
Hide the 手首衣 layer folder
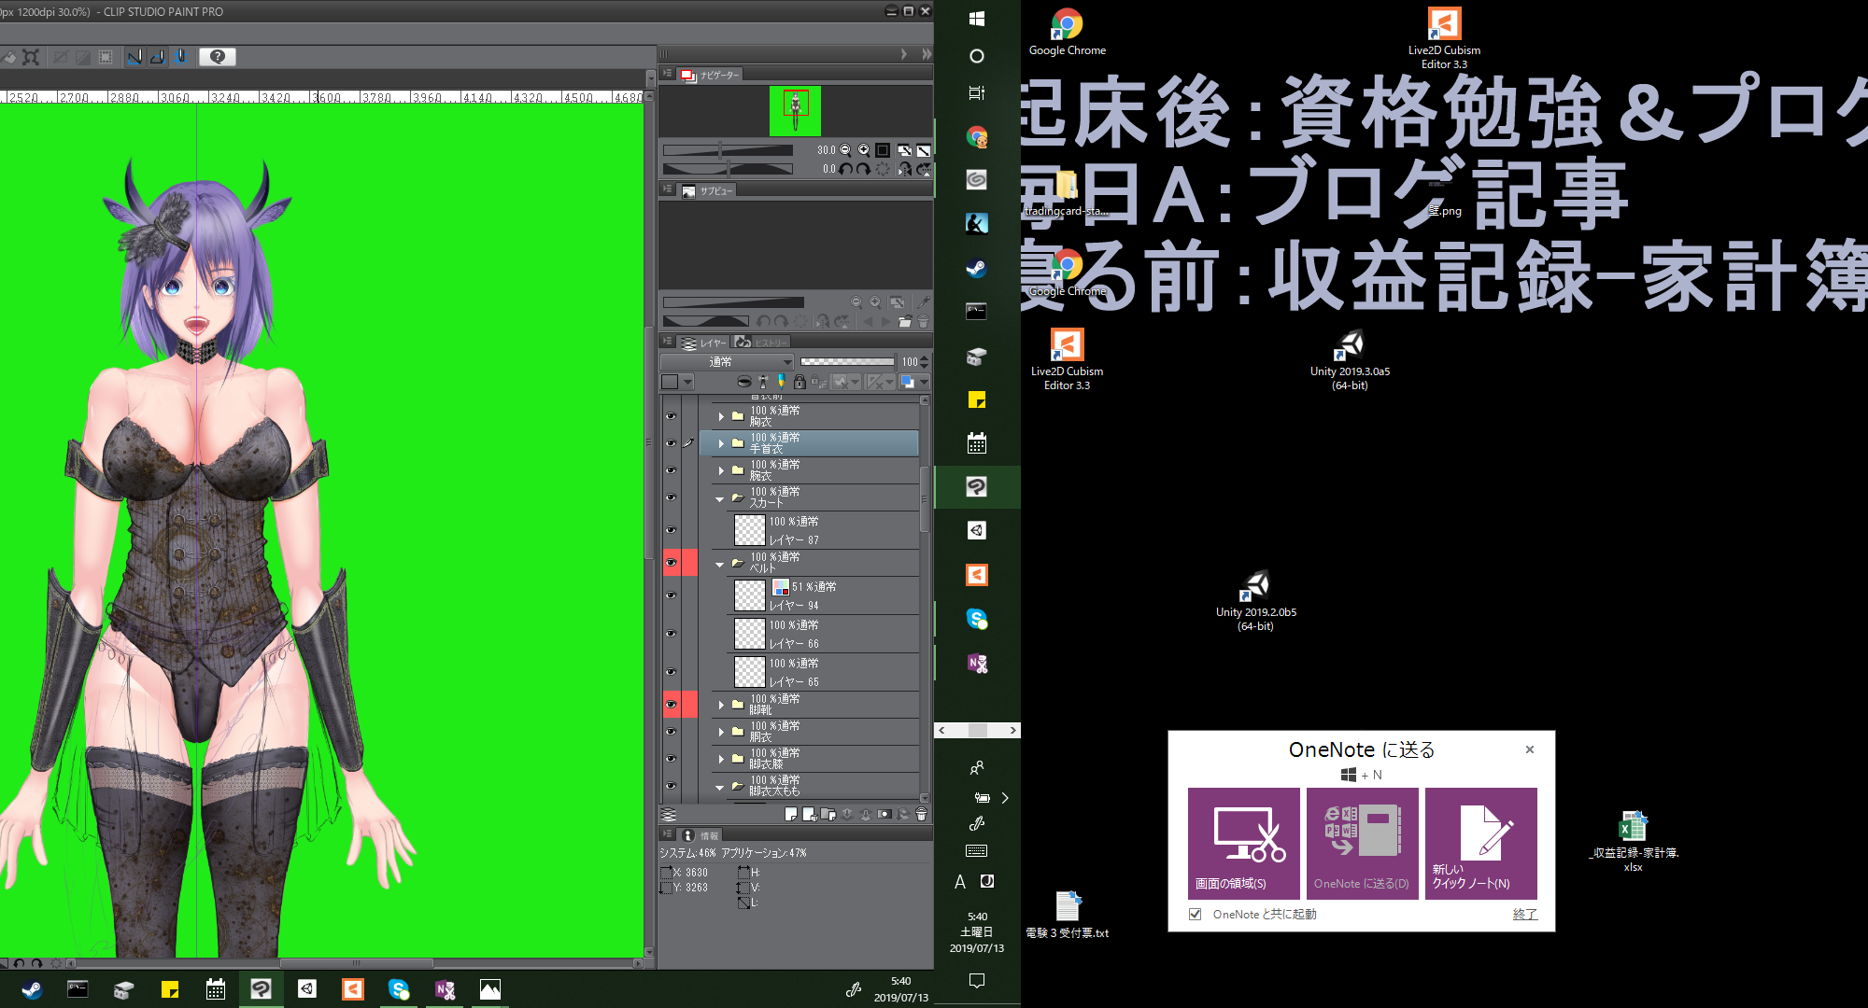point(671,443)
